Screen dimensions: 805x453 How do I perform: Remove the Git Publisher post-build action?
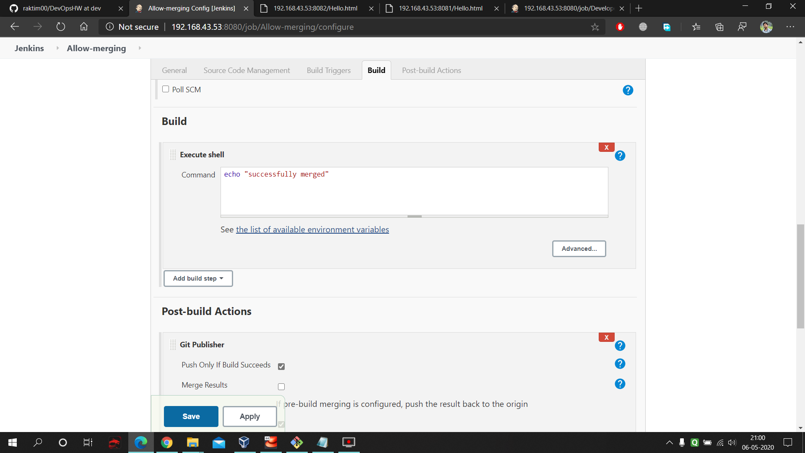click(606, 337)
